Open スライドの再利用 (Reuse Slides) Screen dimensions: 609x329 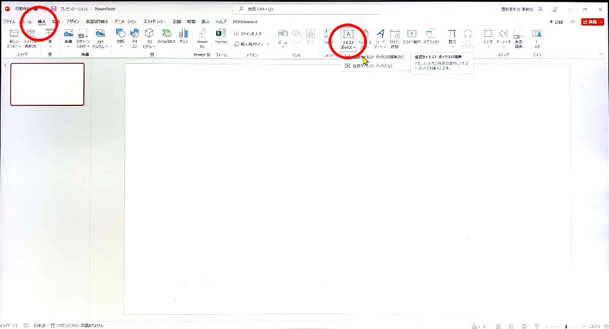click(x=30, y=39)
